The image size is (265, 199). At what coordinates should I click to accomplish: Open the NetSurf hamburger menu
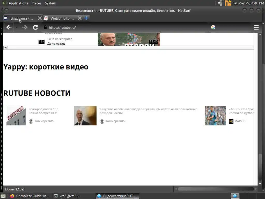click(256, 27)
